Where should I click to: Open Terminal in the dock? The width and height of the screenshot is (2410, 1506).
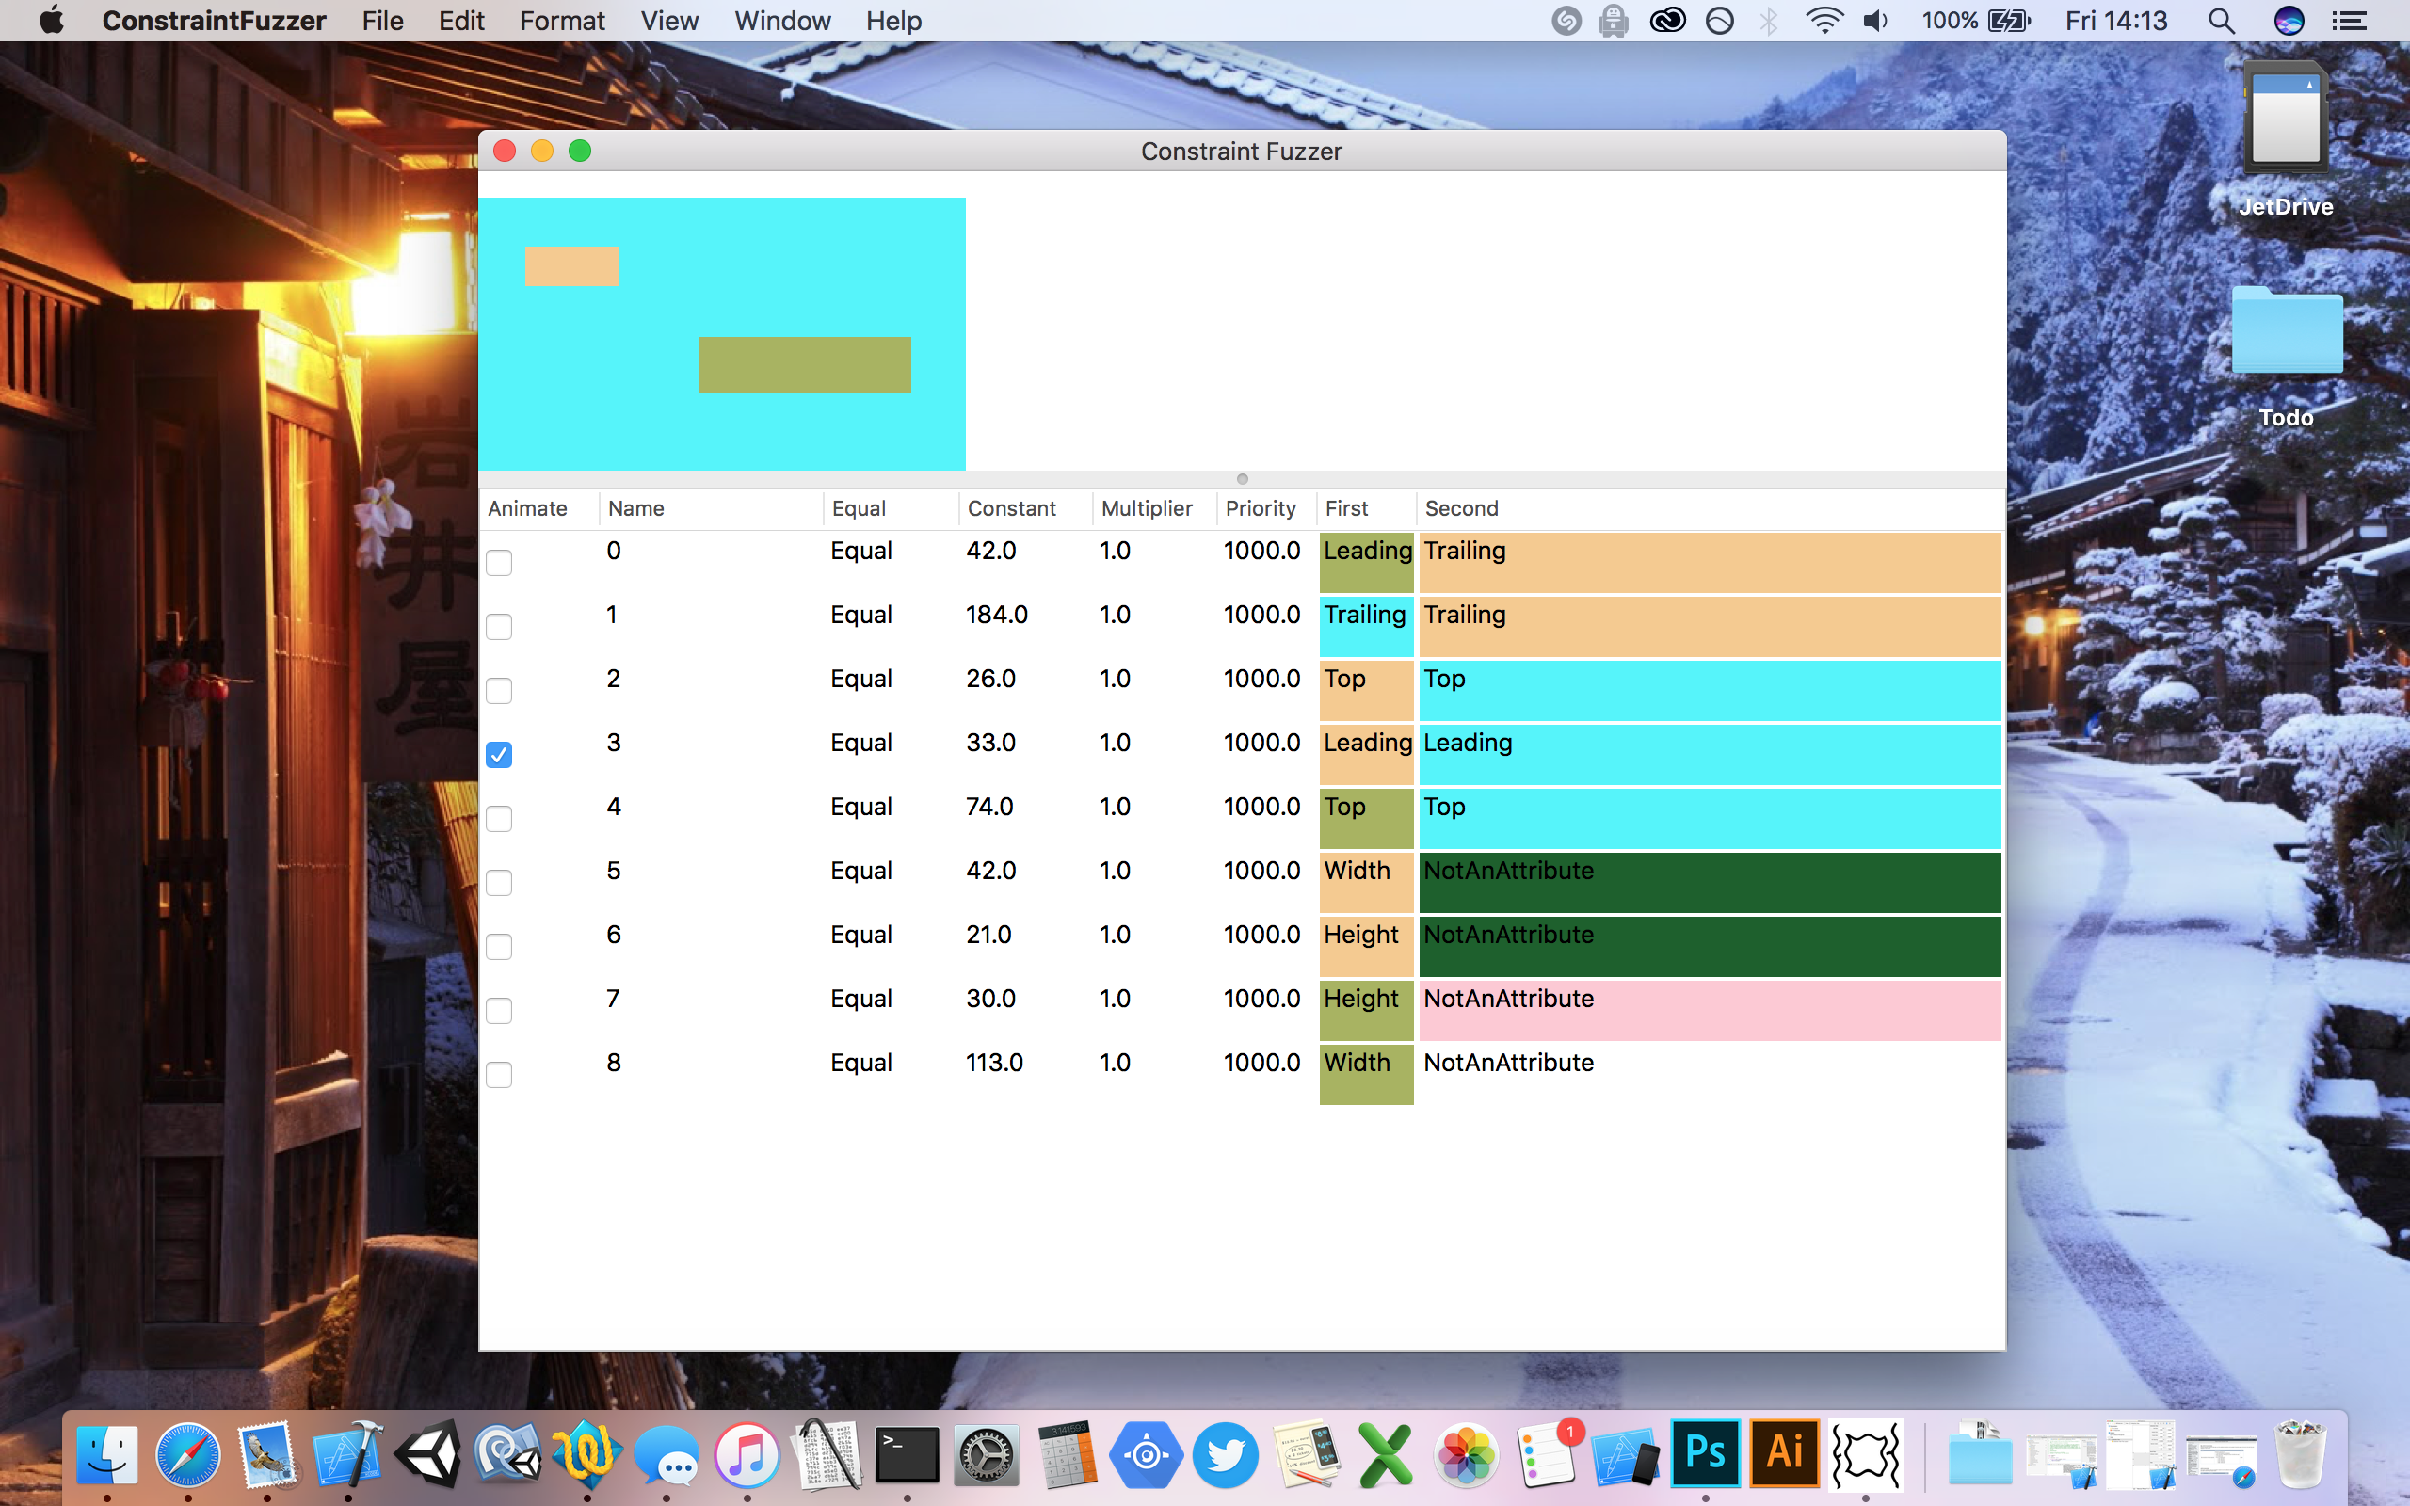907,1454
